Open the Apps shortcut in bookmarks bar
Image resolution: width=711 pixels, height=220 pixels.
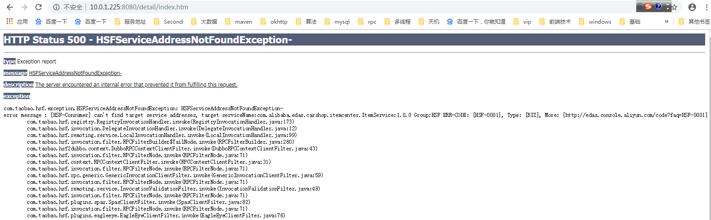pyautogui.click(x=17, y=21)
